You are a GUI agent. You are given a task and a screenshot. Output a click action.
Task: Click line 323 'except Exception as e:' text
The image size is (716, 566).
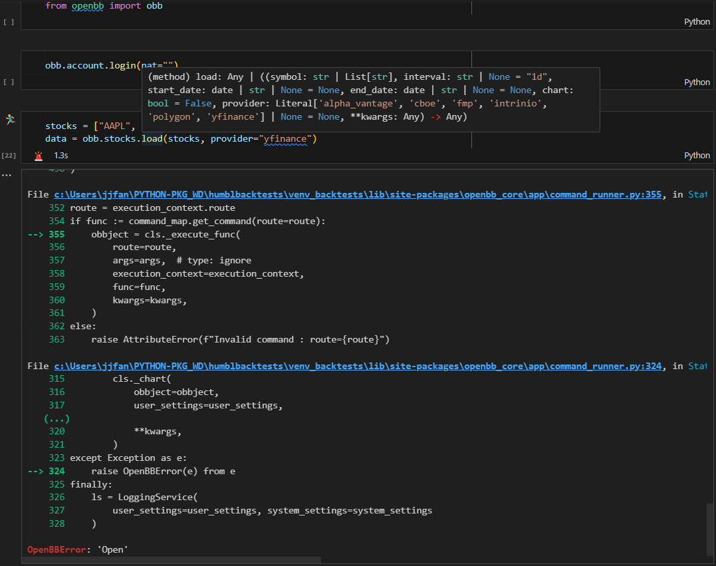click(x=128, y=458)
